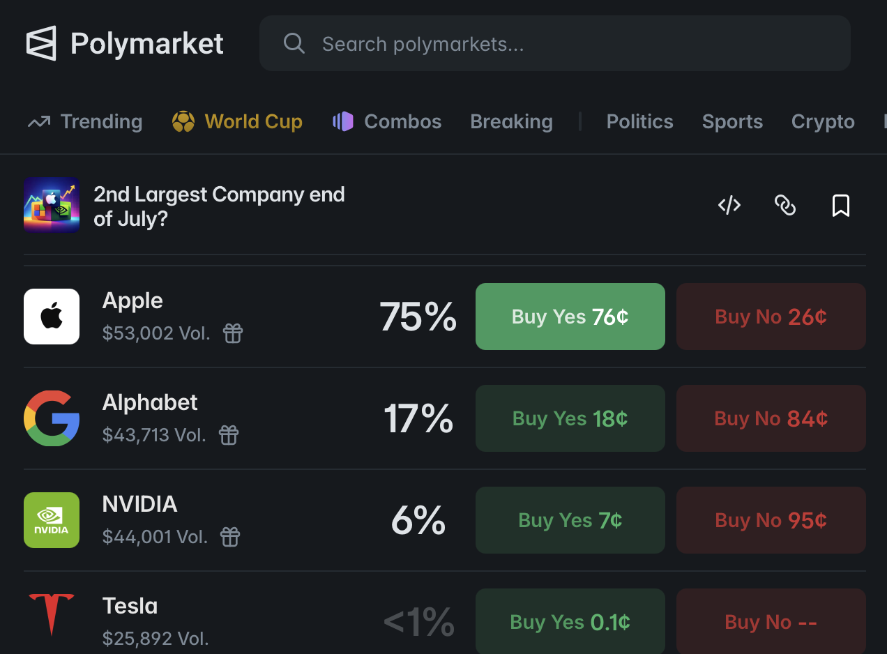Open the Combos tab
Image resolution: width=887 pixels, height=654 pixels.
coord(387,121)
